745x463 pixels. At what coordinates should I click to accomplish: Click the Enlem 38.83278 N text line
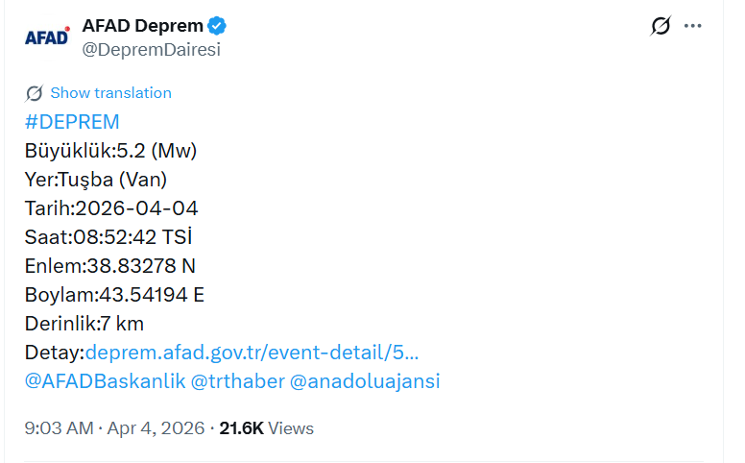click(109, 266)
